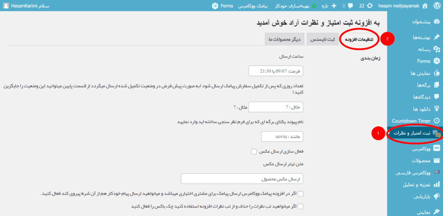
Task: Click the نمایش appearance brush icon
Action: click(x=437, y=212)
